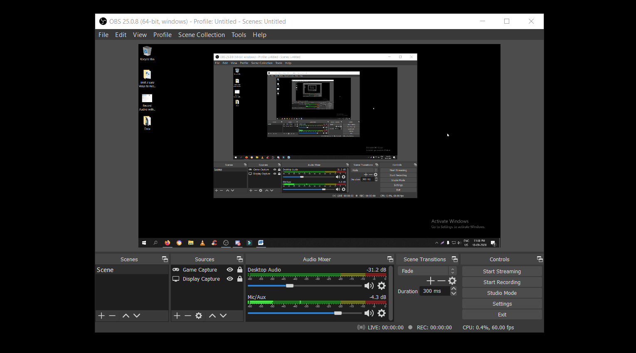Open the Scene Collection menu

pos(201,35)
